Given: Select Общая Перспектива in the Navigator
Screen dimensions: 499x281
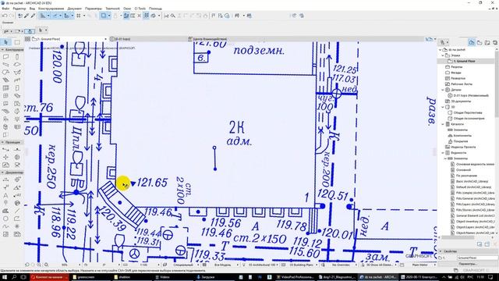Looking at the screenshot, I should (468, 112).
